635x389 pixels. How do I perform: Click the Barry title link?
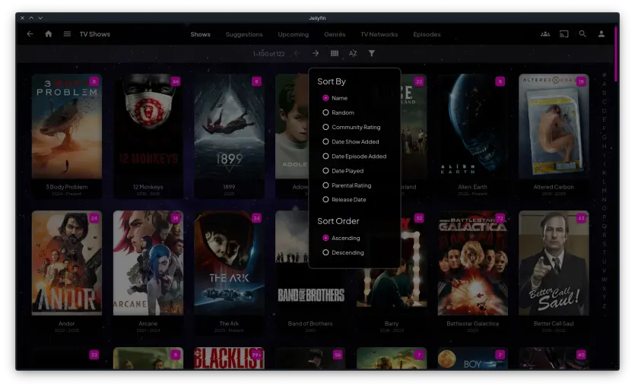click(392, 324)
